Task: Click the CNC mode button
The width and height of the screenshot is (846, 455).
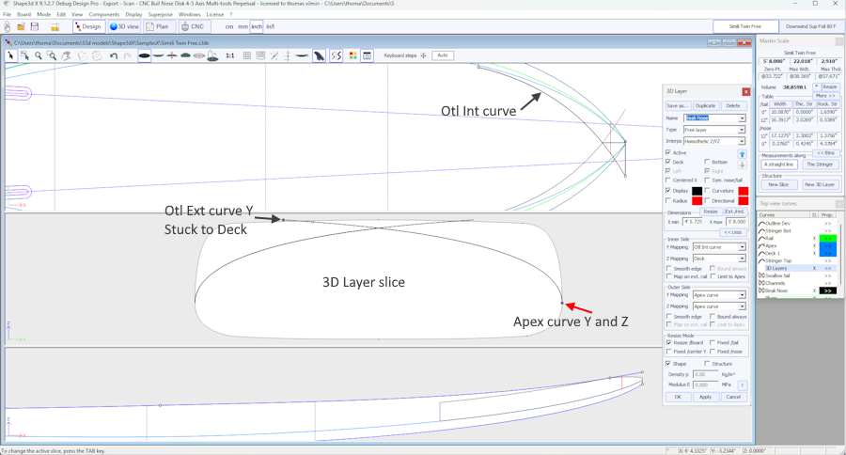Action: (193, 27)
